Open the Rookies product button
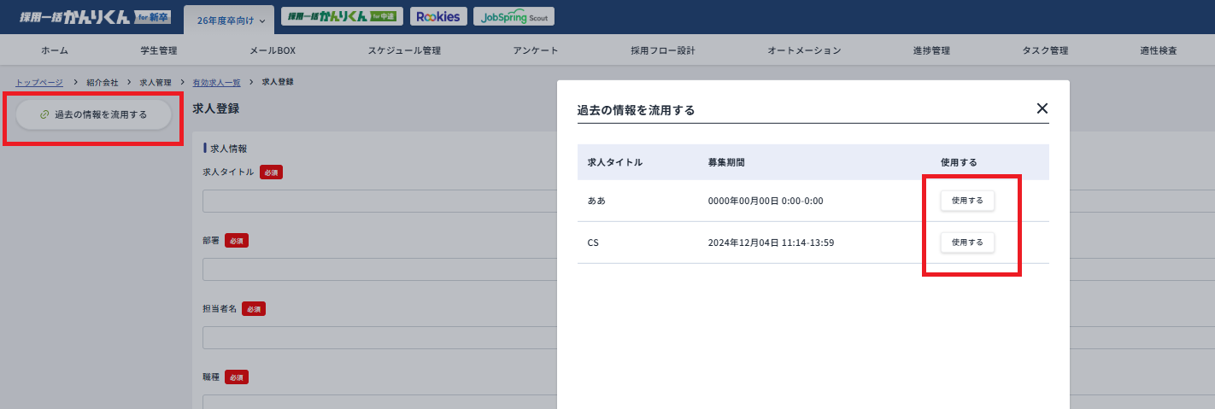The width and height of the screenshot is (1215, 409). [x=438, y=16]
